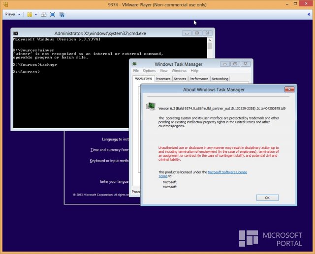Click the yellow pause virtual machine icon
This screenshot has height=254, width=315.
[30, 14]
